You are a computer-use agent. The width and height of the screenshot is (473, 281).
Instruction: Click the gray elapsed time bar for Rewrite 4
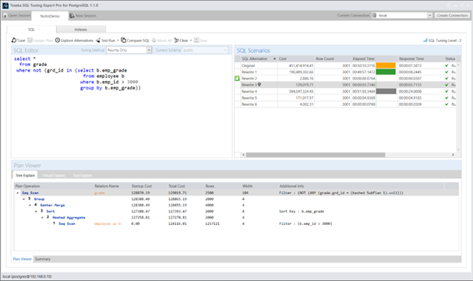386,91
